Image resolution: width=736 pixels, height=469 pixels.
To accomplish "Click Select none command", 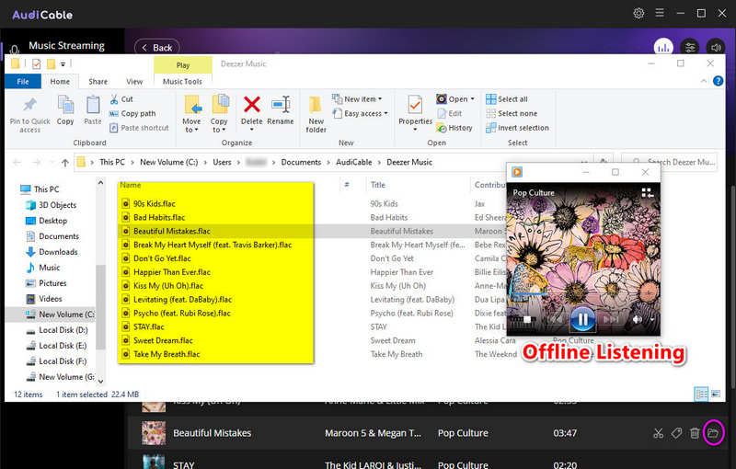I will (x=512, y=113).
